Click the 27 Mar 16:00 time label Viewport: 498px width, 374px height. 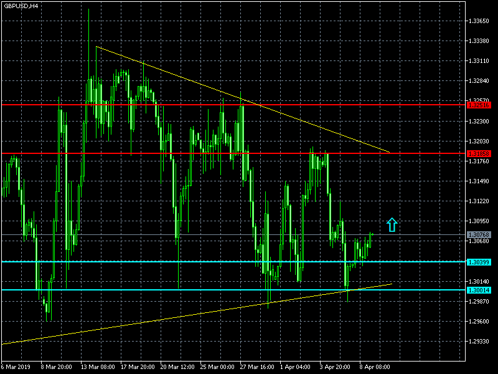click(257, 367)
